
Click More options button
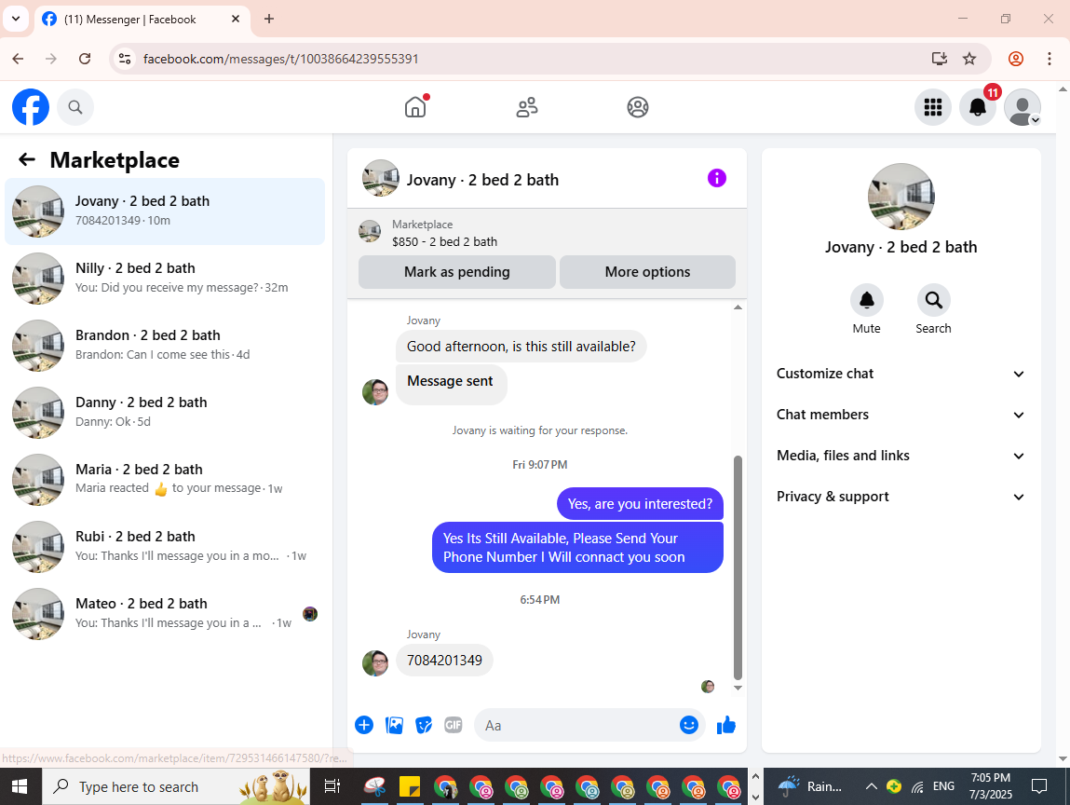coord(647,272)
